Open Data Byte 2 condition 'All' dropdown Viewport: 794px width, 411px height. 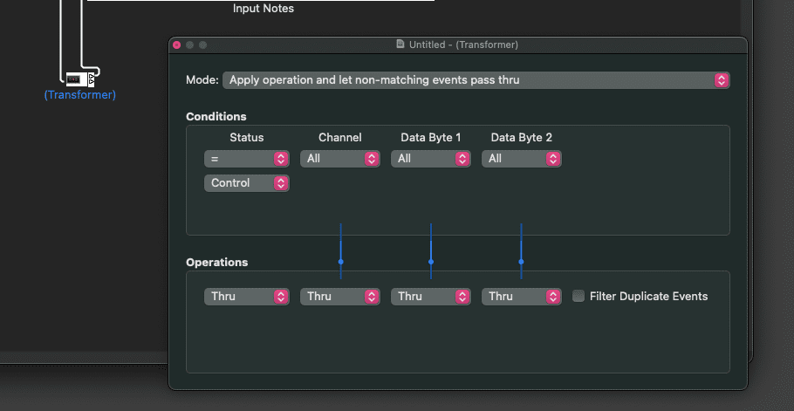tap(521, 159)
